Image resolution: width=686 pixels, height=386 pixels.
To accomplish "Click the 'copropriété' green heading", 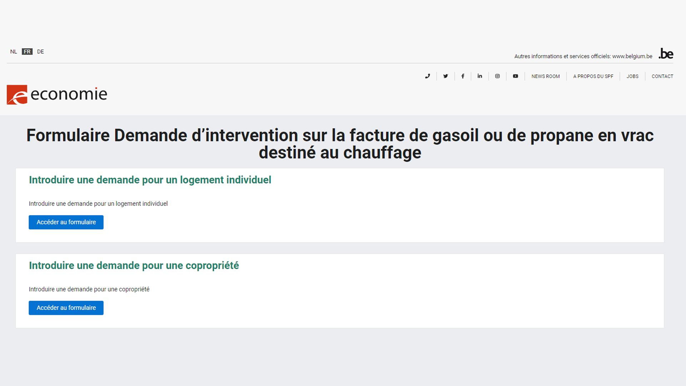I will (x=134, y=266).
